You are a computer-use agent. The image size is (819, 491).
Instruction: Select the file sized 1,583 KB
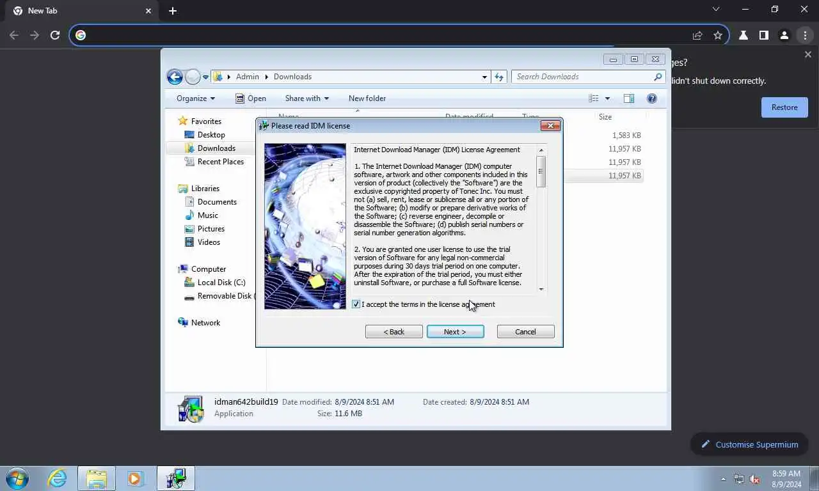626,136
